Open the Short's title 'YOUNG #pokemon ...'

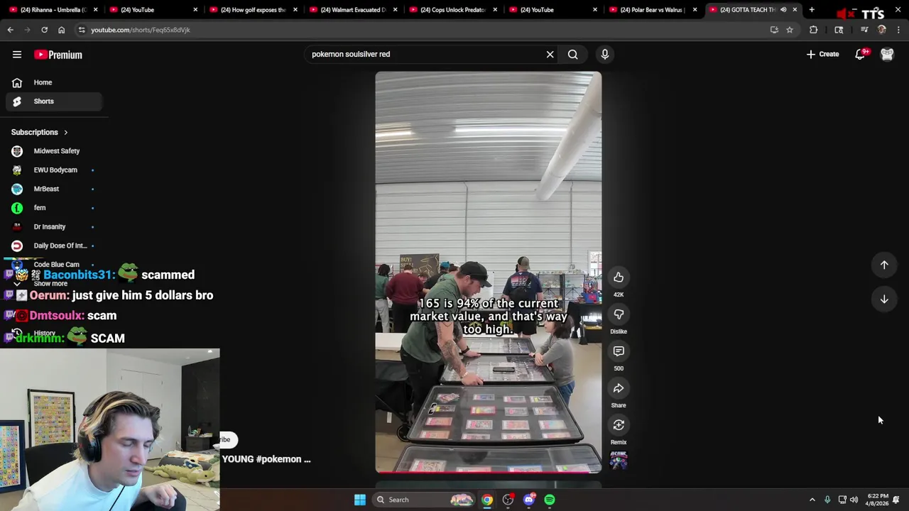coord(266,459)
